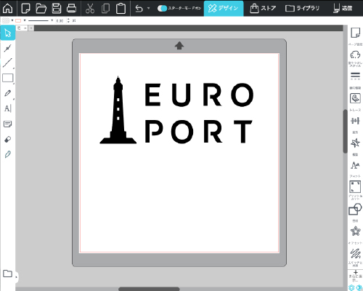Open the Font (Text Style) panel
The width and height of the screenshot is (363, 291).
tap(355, 165)
